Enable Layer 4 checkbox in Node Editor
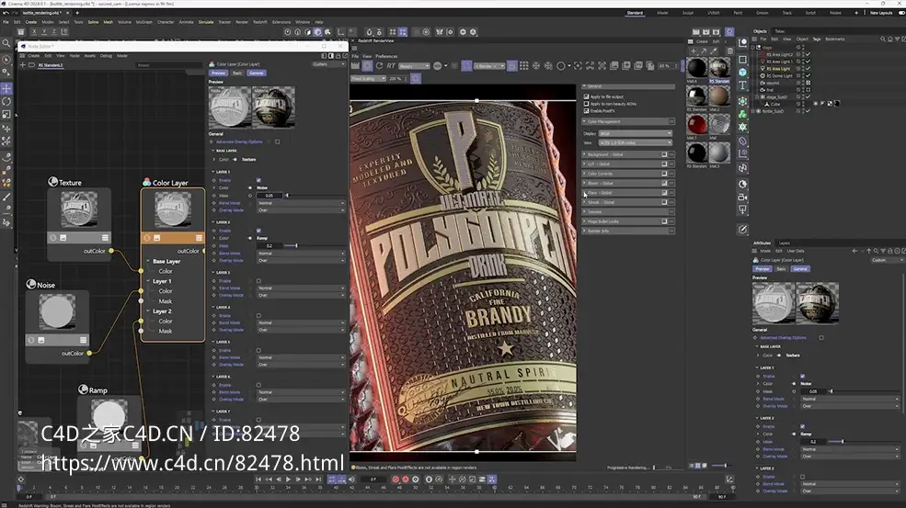Viewport: 906px width, 508px height. (x=258, y=315)
